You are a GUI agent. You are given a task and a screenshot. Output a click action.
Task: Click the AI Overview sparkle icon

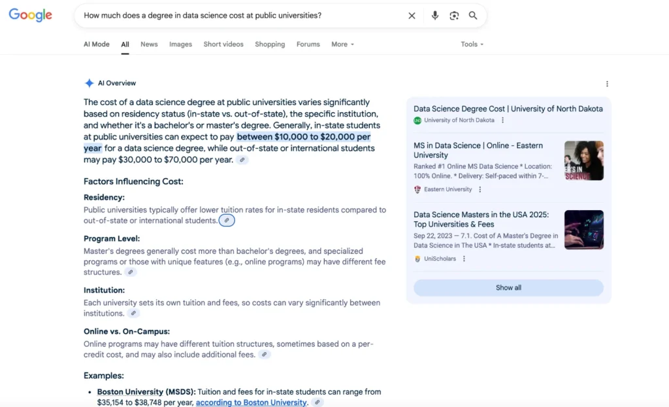click(x=89, y=83)
